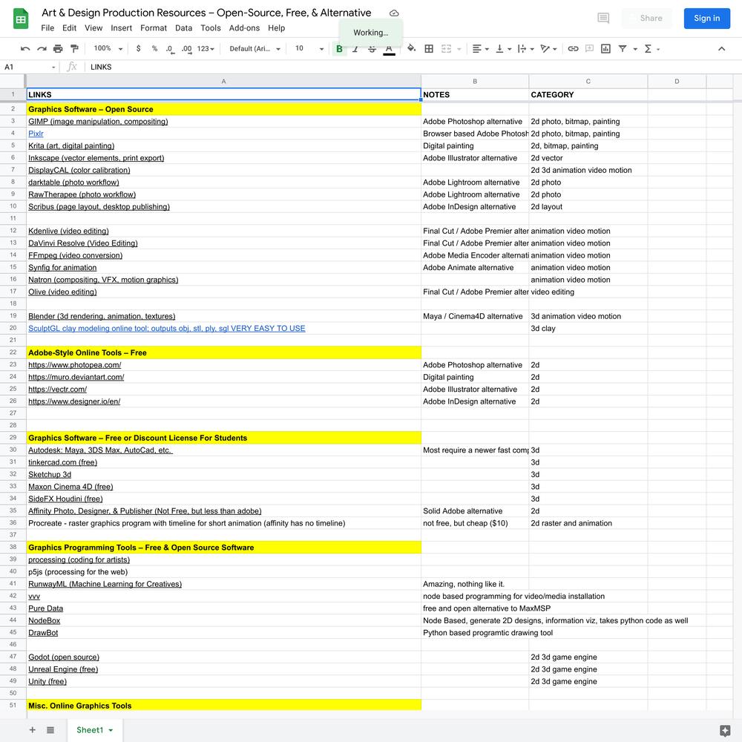742x742 pixels.
Task: Open the View menu
Action: [93, 28]
